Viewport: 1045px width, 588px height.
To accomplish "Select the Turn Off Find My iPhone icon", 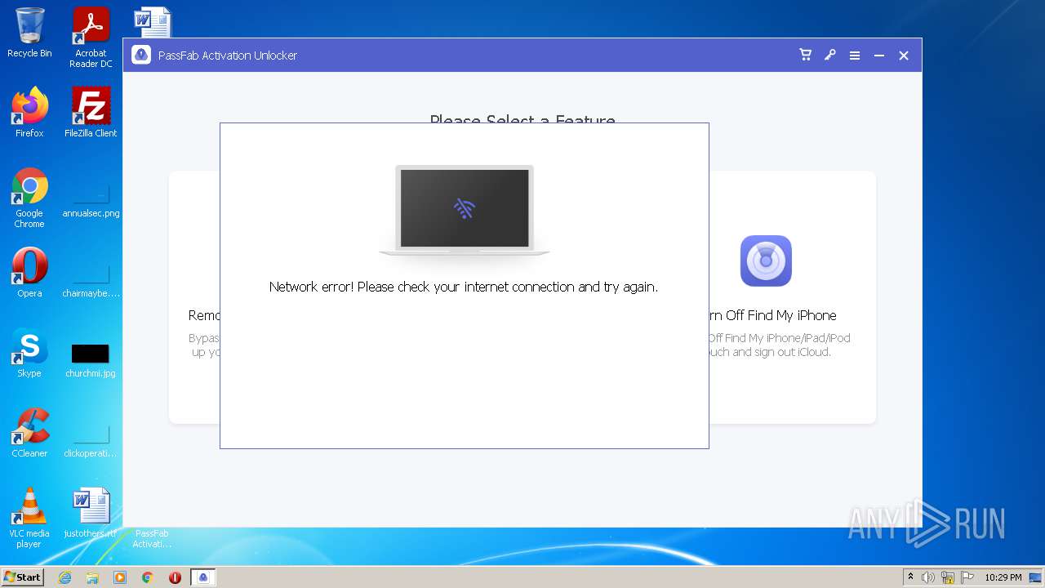I will (x=766, y=261).
